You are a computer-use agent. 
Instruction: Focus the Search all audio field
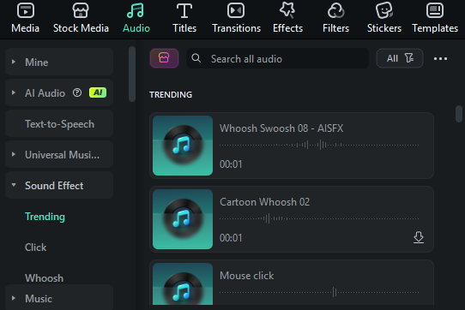(277, 58)
